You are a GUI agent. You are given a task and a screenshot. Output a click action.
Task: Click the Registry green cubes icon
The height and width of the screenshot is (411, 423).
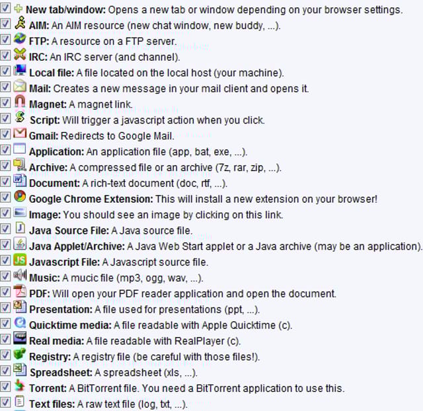pyautogui.click(x=20, y=354)
